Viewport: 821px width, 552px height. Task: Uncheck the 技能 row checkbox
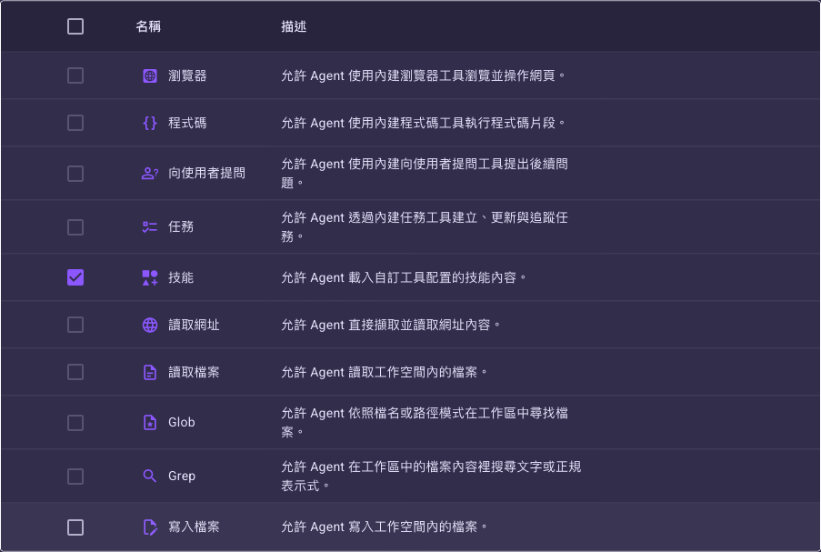75,277
